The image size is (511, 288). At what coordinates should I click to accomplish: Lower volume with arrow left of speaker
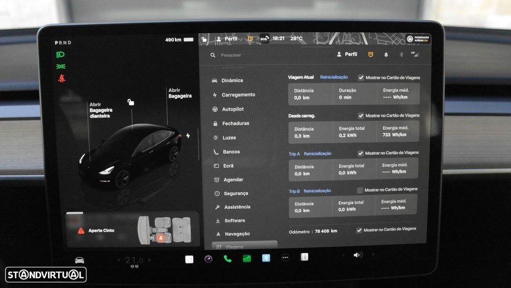tap(343, 255)
